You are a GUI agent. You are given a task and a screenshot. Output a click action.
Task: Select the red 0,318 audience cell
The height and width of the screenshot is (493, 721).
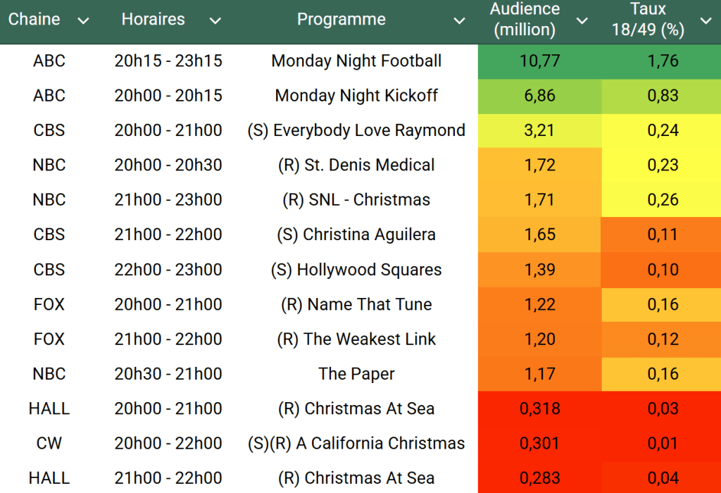coord(540,408)
